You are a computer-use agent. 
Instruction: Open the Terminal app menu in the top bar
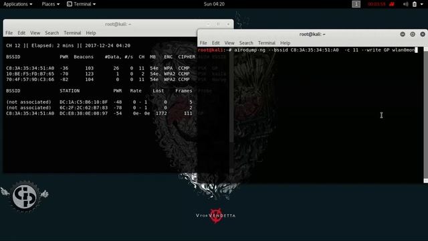(x=82, y=4)
